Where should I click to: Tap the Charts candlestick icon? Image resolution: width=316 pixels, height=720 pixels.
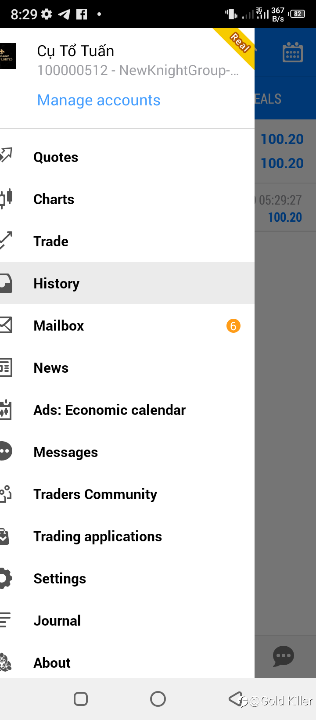[6, 198]
